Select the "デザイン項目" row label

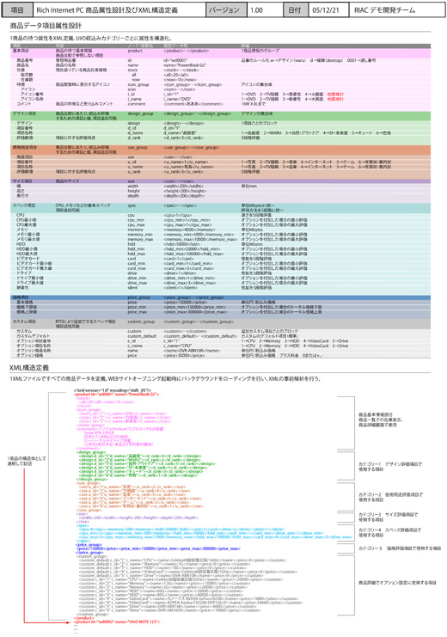tap(24, 113)
